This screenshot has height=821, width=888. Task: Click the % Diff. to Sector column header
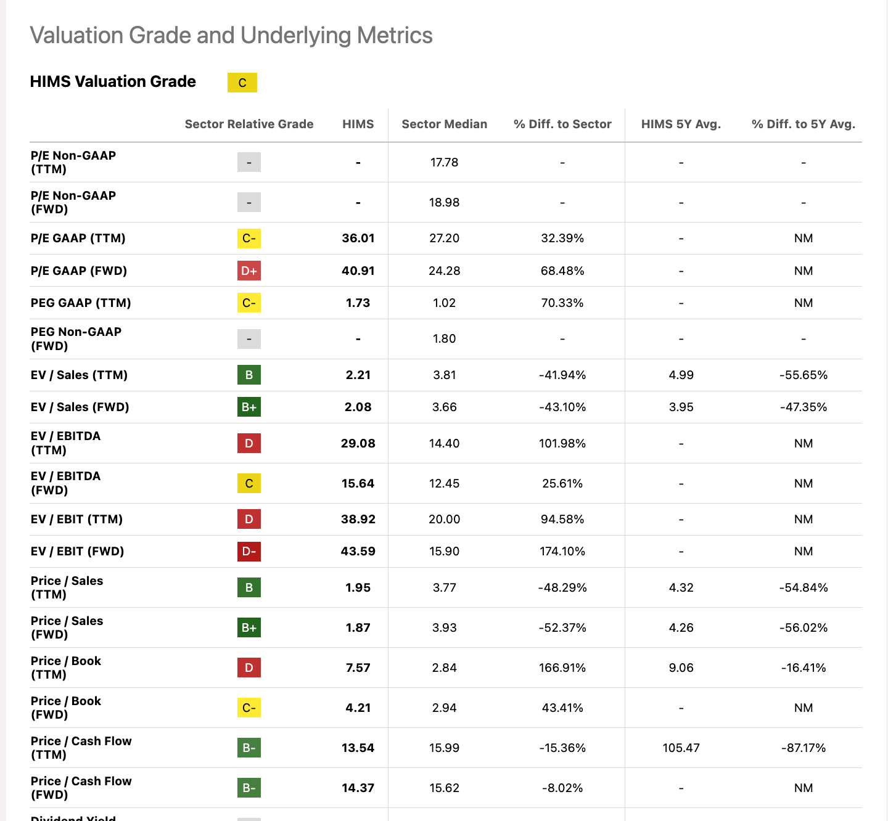pos(562,124)
